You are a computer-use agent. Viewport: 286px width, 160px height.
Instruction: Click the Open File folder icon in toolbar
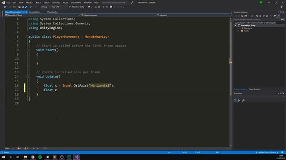coord(19,7)
